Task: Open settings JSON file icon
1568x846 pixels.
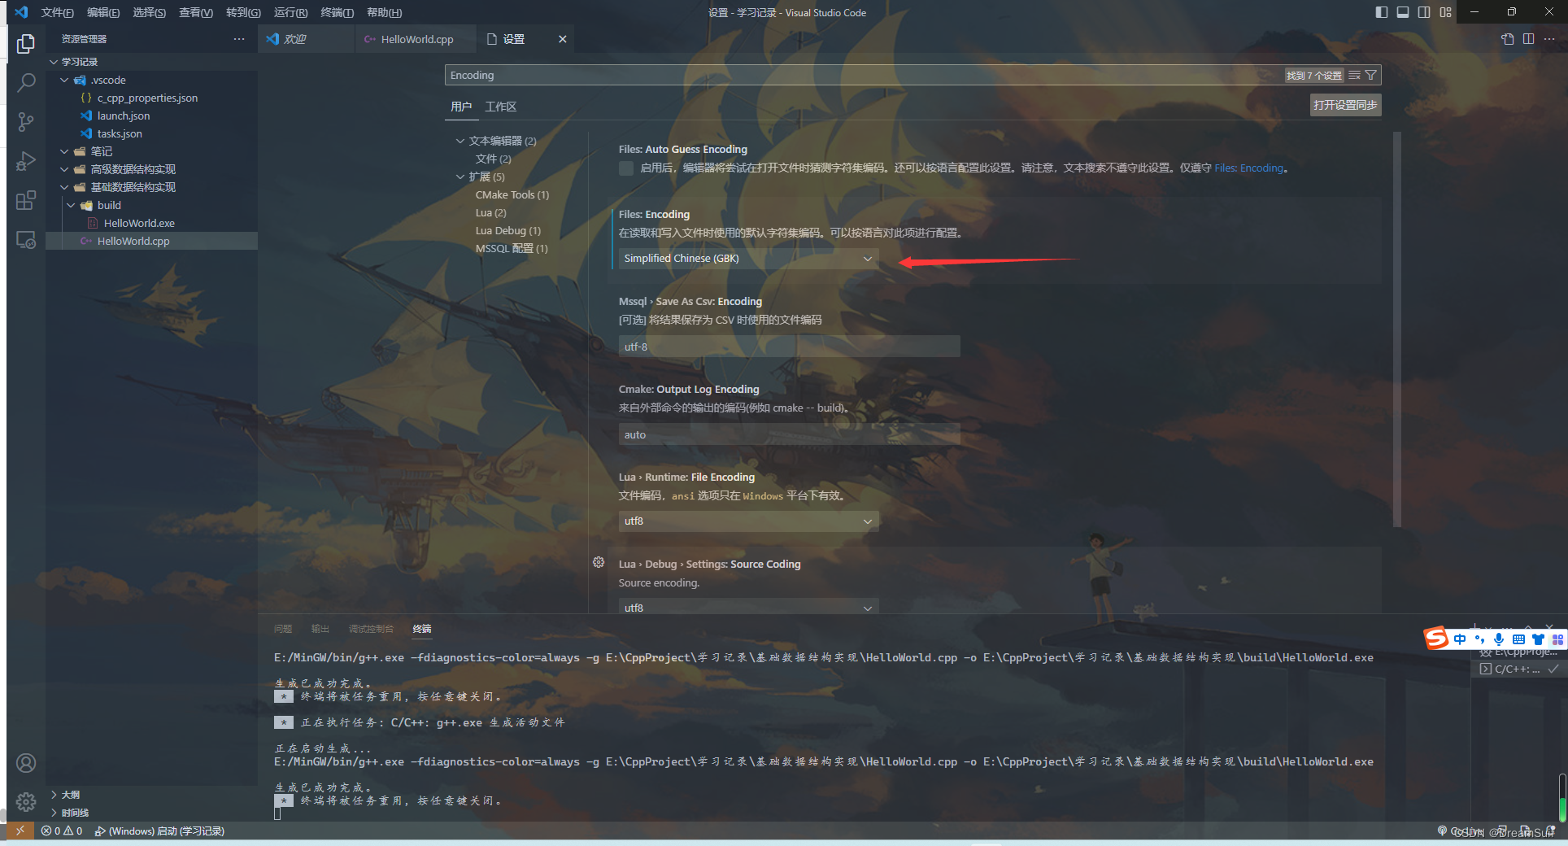Action: click(x=1508, y=39)
